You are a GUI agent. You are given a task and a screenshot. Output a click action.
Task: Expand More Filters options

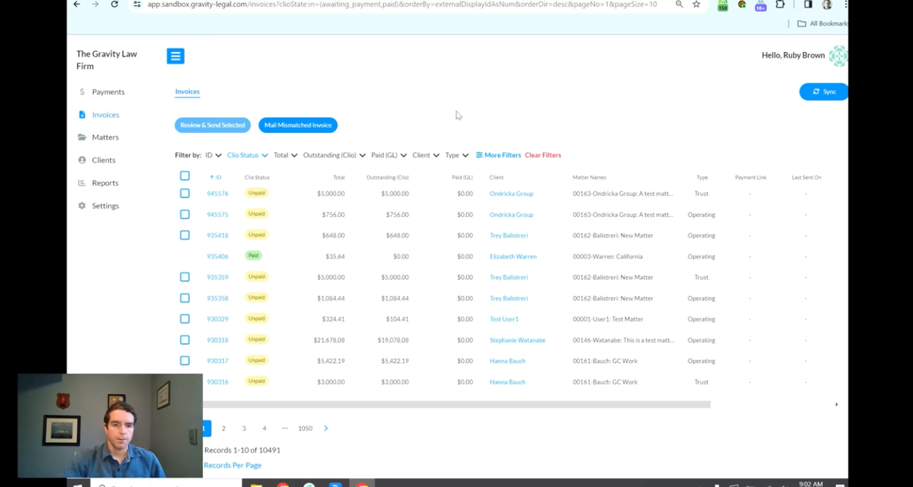pos(498,155)
